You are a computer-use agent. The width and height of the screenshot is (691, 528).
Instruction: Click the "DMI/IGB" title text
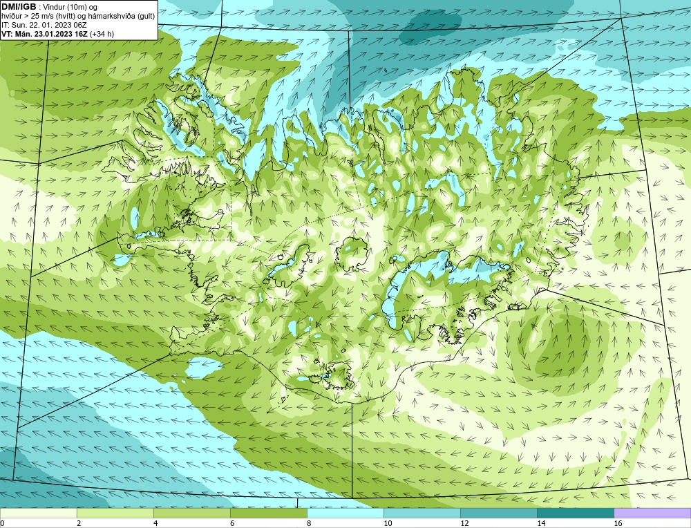click(19, 7)
